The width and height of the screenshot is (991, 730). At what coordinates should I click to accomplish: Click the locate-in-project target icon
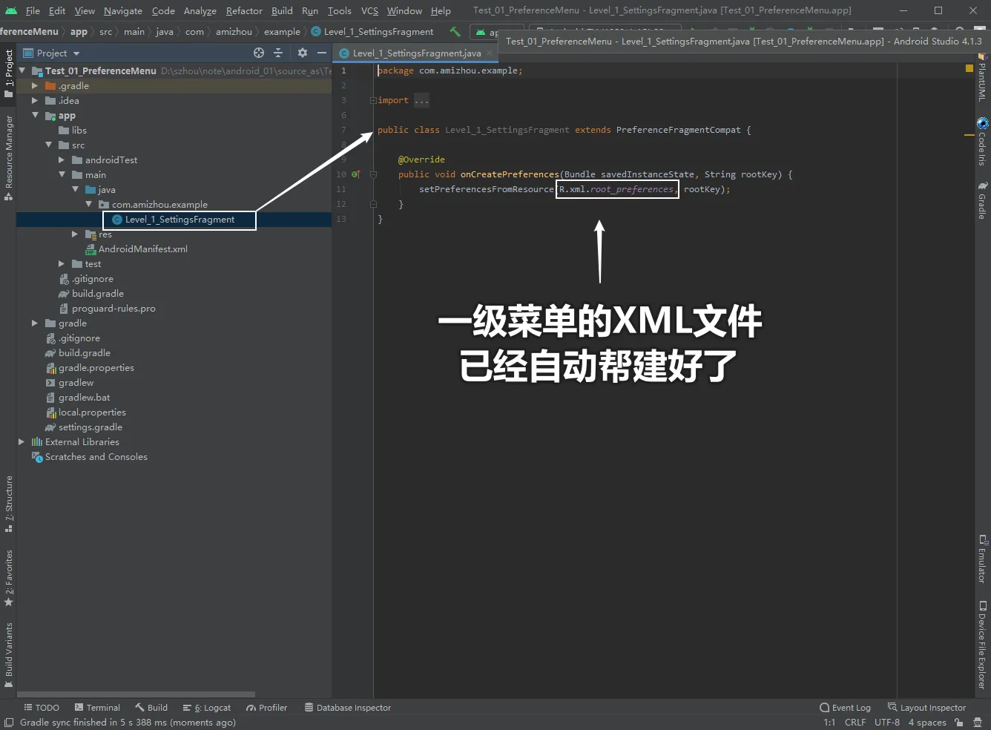pyautogui.click(x=259, y=53)
